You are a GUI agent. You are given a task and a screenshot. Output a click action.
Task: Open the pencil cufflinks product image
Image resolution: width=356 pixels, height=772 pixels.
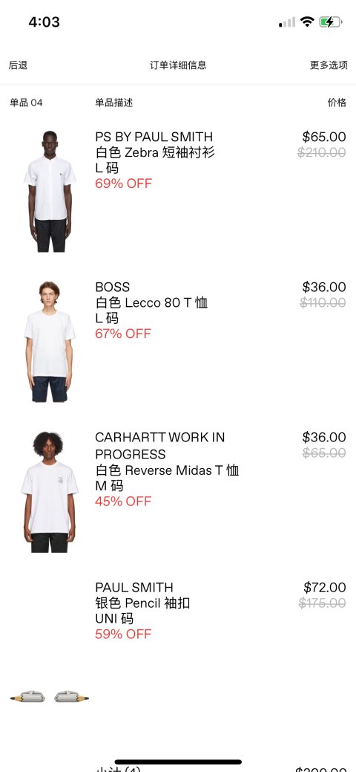point(50,697)
